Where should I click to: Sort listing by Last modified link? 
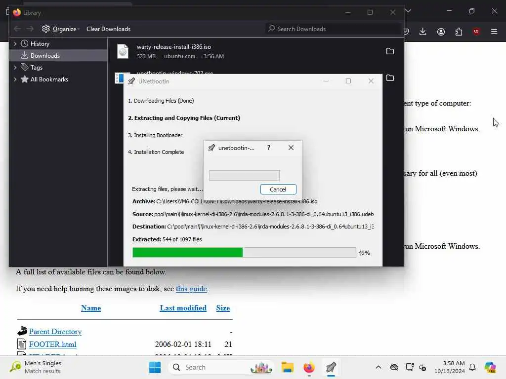coord(183,308)
